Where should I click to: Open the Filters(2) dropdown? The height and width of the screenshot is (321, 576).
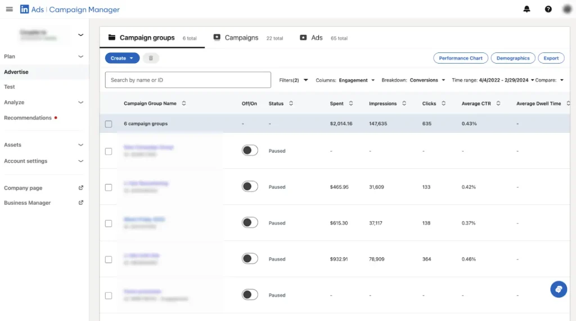(294, 80)
